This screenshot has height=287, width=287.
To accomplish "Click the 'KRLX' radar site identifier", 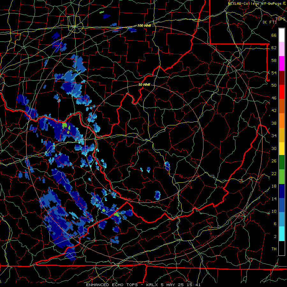I will pyautogui.click(x=153, y=285).
